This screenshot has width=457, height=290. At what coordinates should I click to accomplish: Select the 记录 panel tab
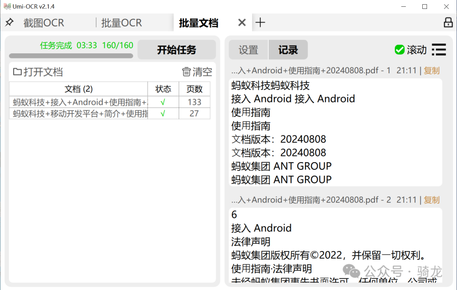288,50
